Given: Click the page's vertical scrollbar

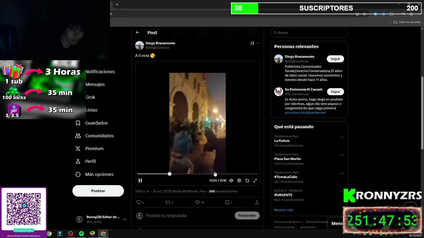Looking at the screenshot, I should [x=422, y=112].
